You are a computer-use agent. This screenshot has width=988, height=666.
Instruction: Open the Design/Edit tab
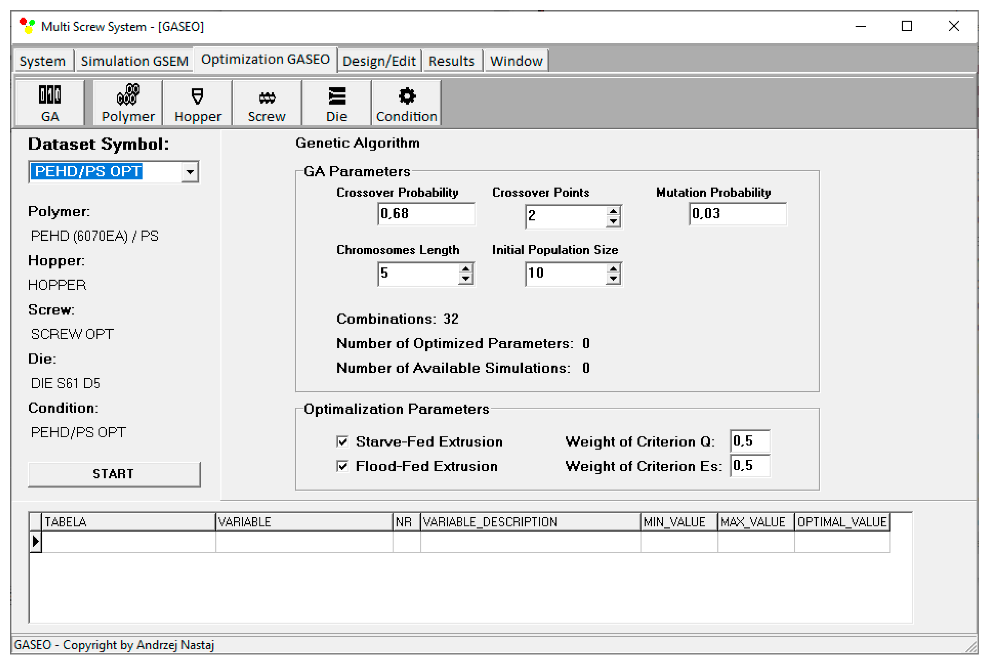pyautogui.click(x=379, y=61)
